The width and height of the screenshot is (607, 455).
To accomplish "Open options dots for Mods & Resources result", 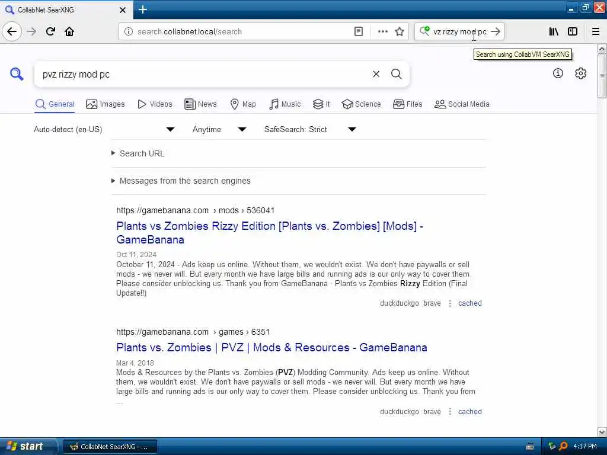I will pos(450,412).
